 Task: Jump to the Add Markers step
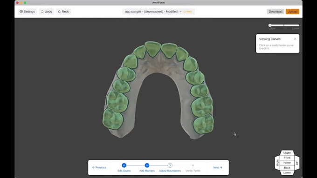point(147,168)
